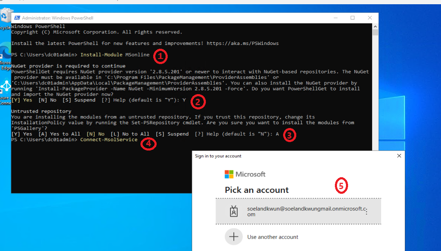Image resolution: width=441 pixels, height=251 pixels.
Task: Click the 'Pick an account' heading
Action: tap(257, 190)
